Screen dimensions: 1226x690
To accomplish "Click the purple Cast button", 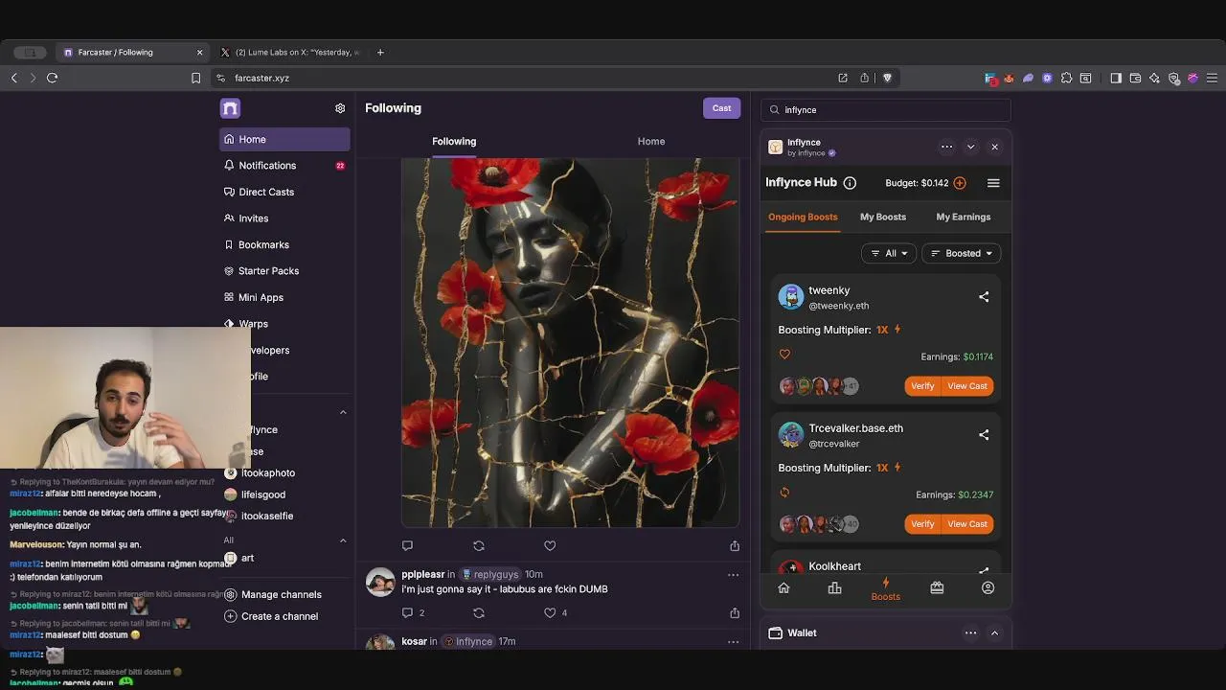I will click(721, 108).
